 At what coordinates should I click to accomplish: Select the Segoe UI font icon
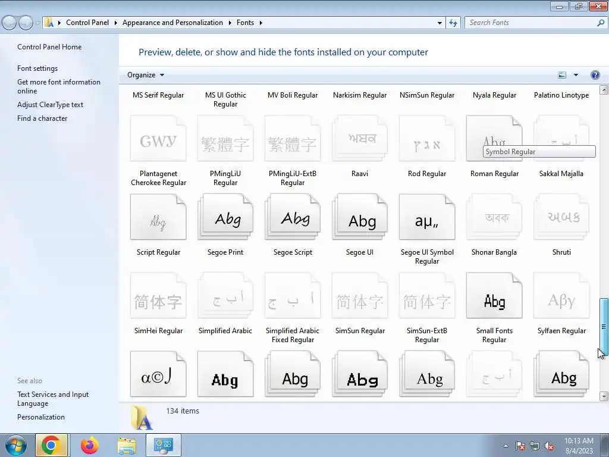(x=360, y=217)
